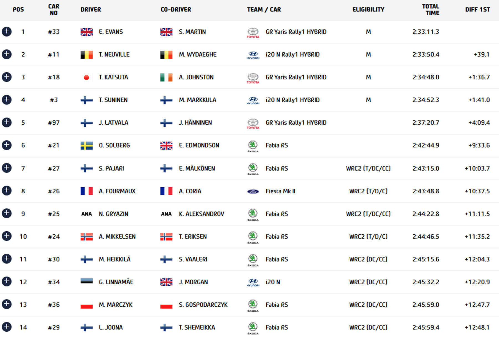Image resolution: width=499 pixels, height=338 pixels.
Task: Click the DRIVER column header
Action: [x=91, y=10]
